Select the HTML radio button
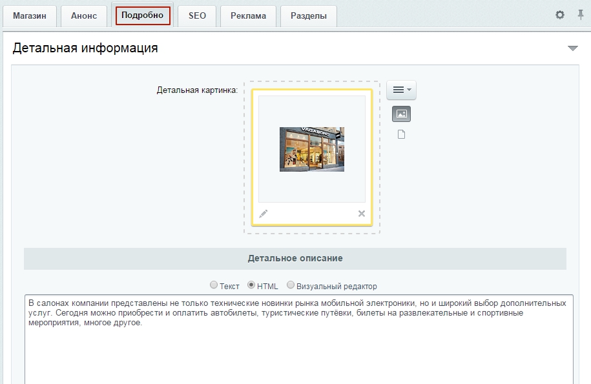591x384 pixels. pos(251,285)
